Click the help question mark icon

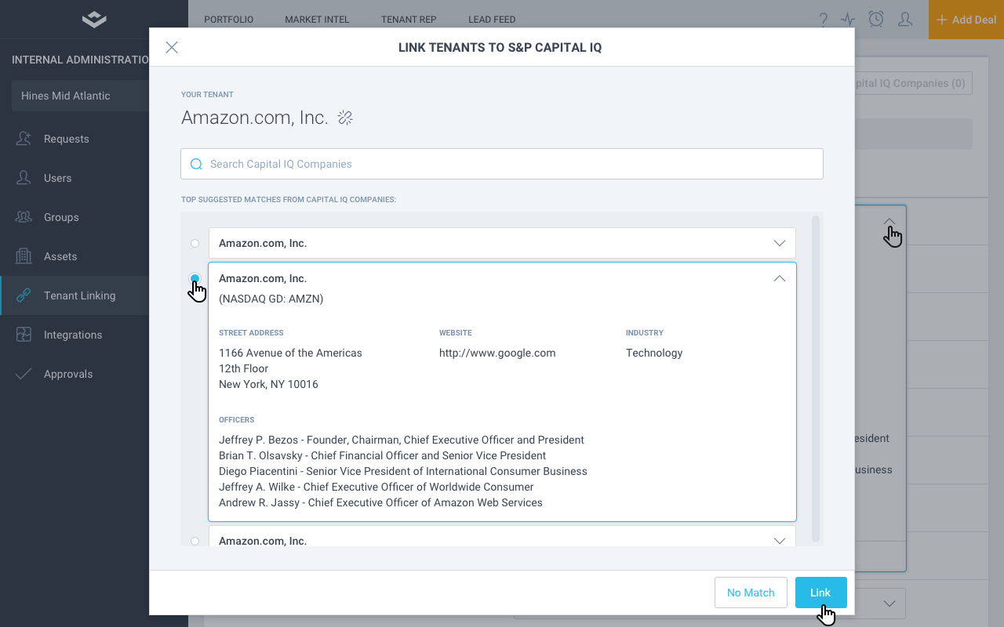click(824, 20)
